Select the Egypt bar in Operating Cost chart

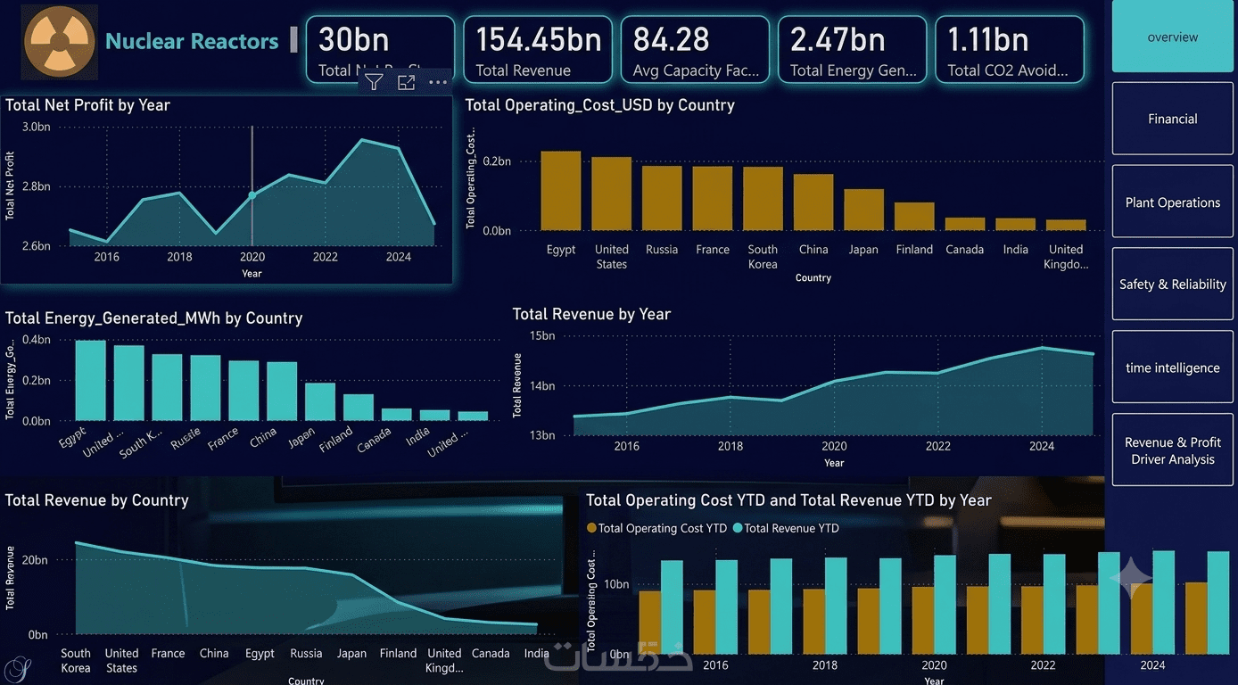tap(561, 191)
